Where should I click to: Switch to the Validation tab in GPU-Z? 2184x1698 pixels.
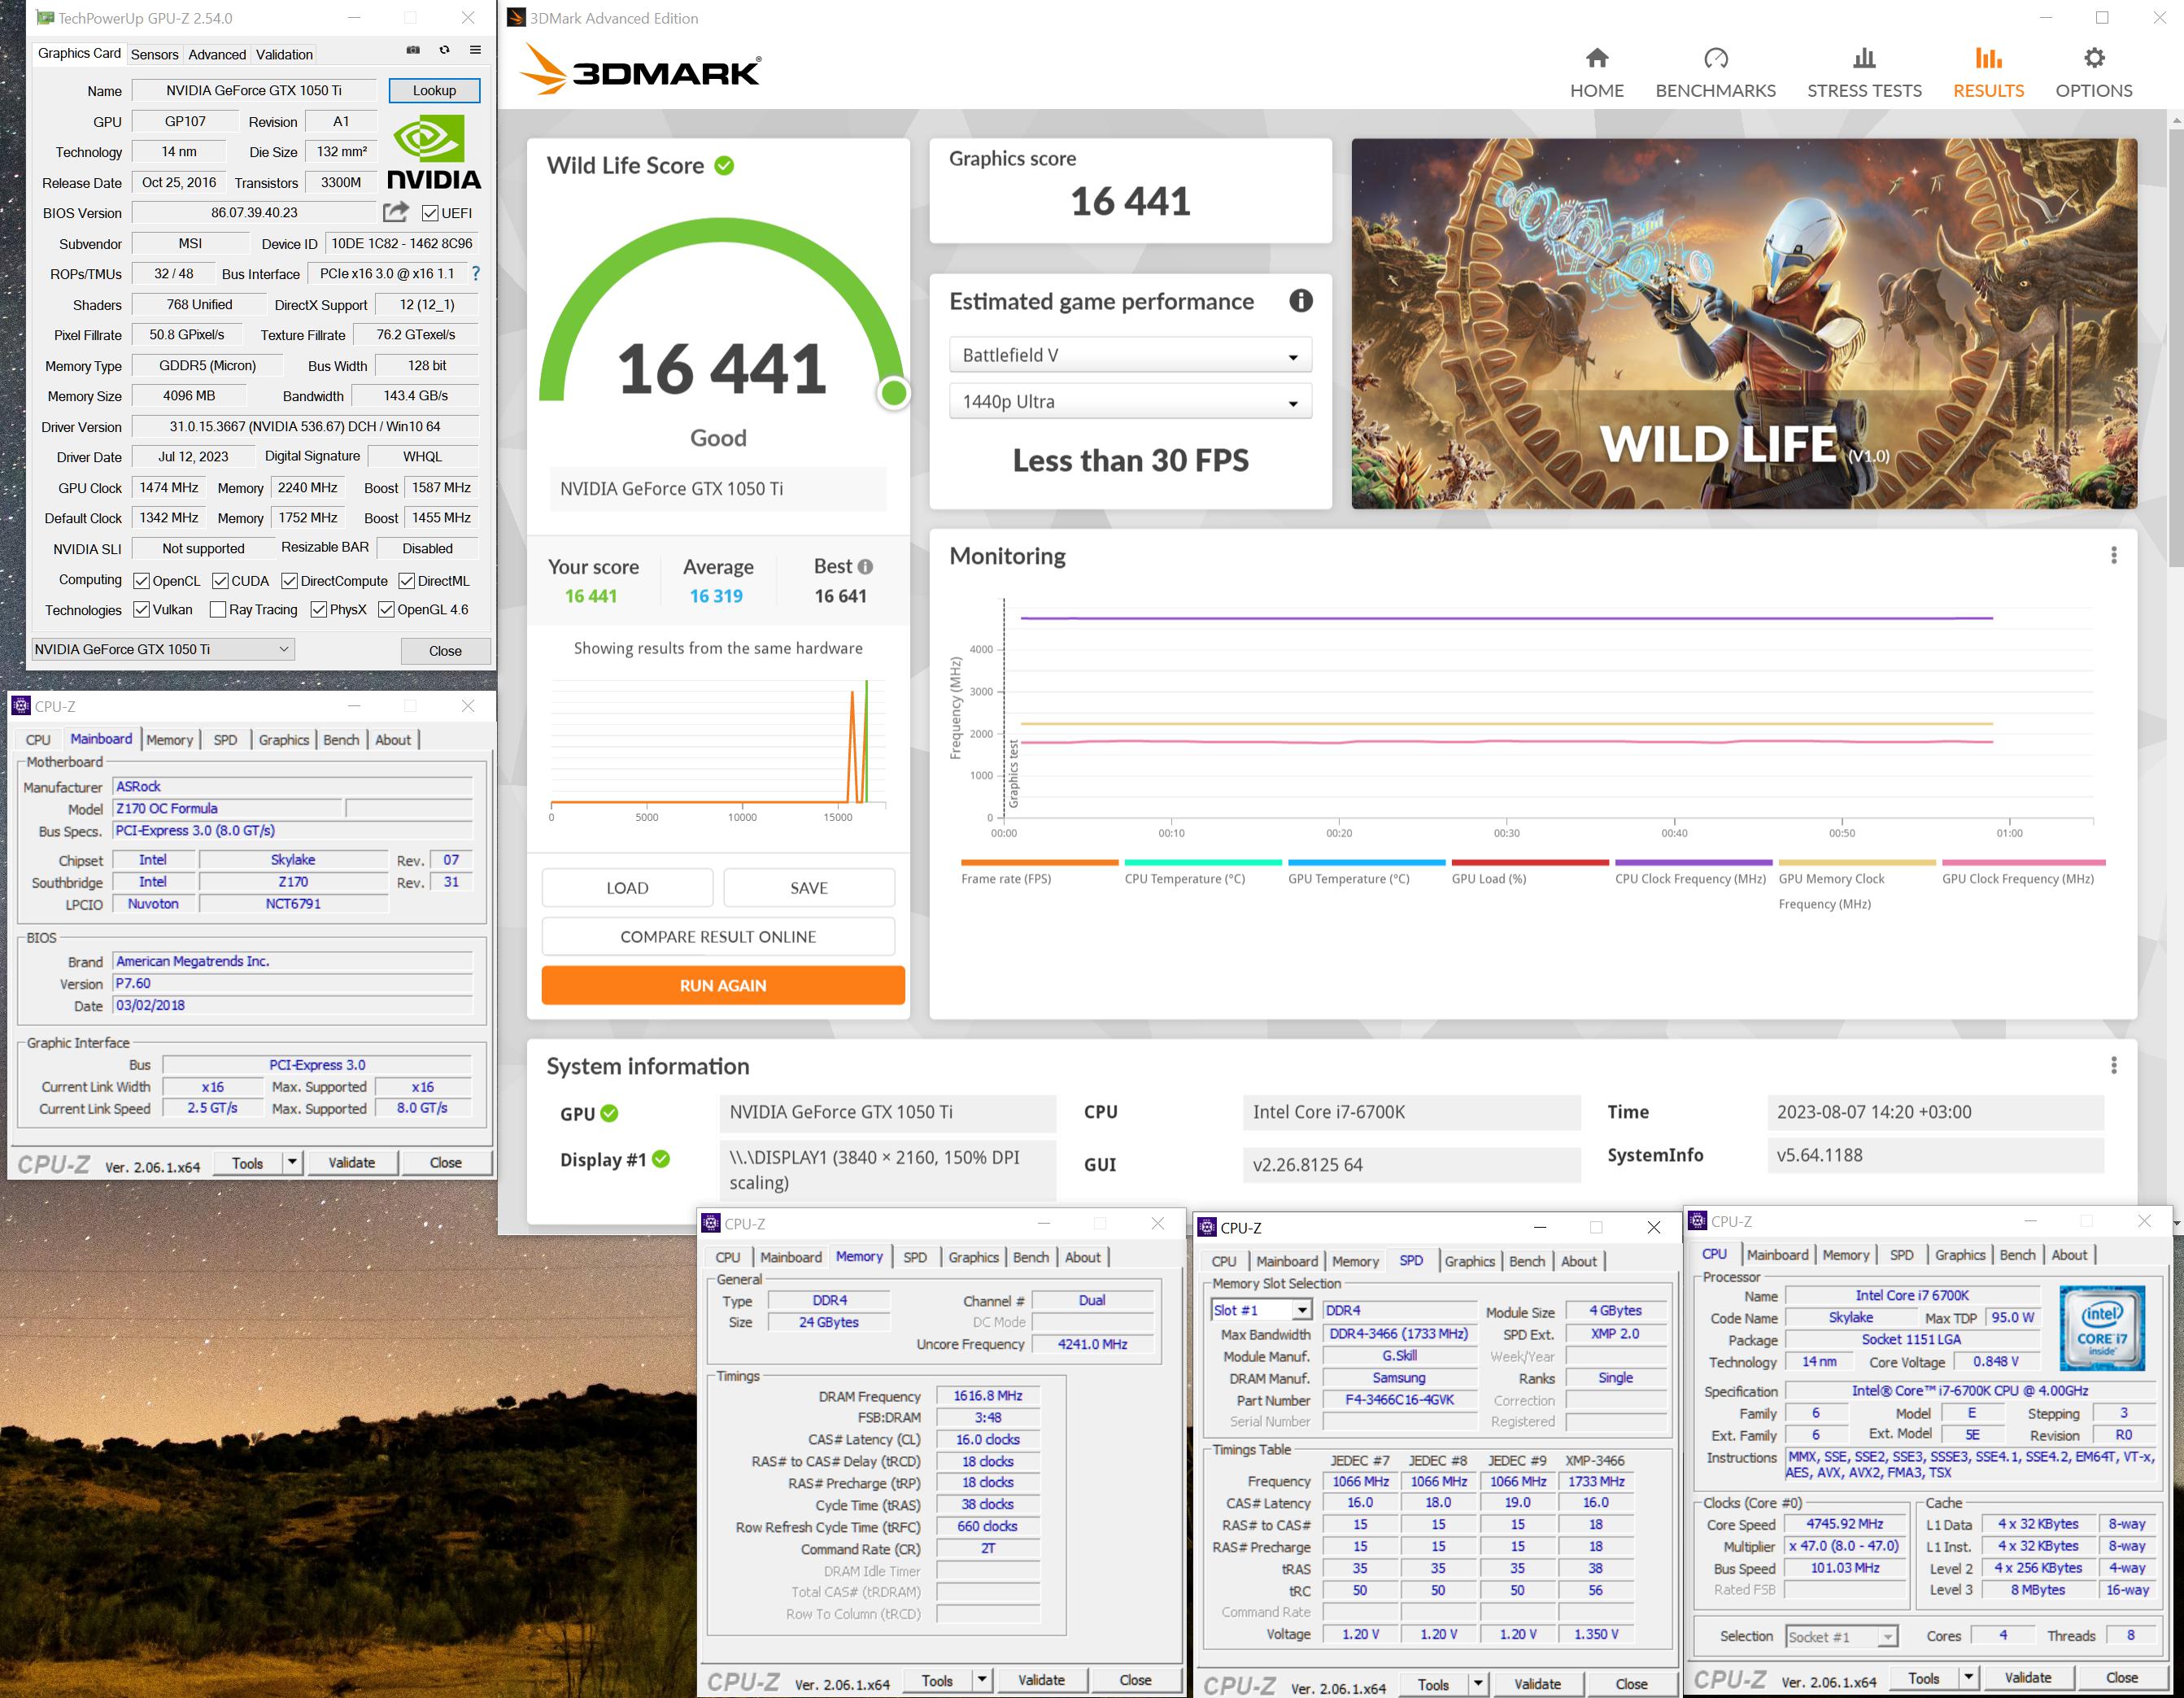coord(284,54)
